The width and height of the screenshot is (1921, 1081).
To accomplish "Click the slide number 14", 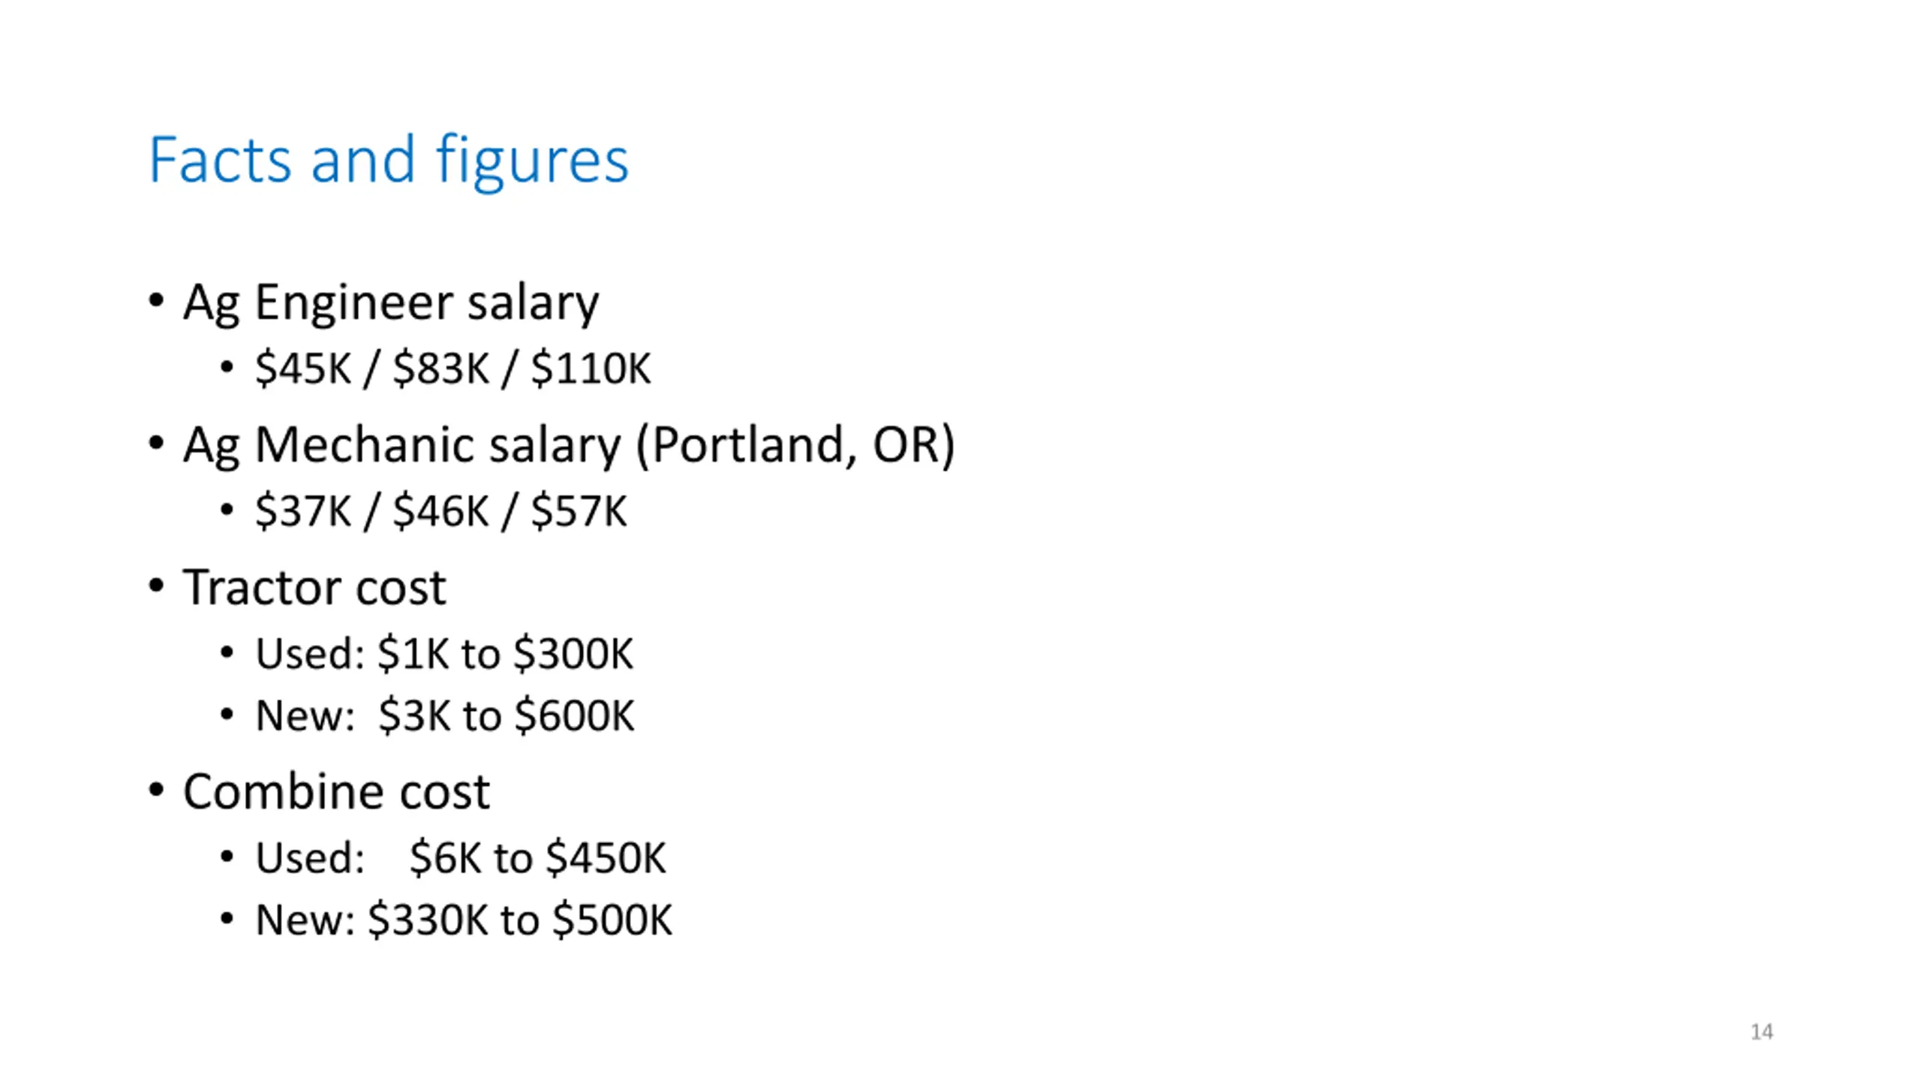I will [x=1762, y=1031].
